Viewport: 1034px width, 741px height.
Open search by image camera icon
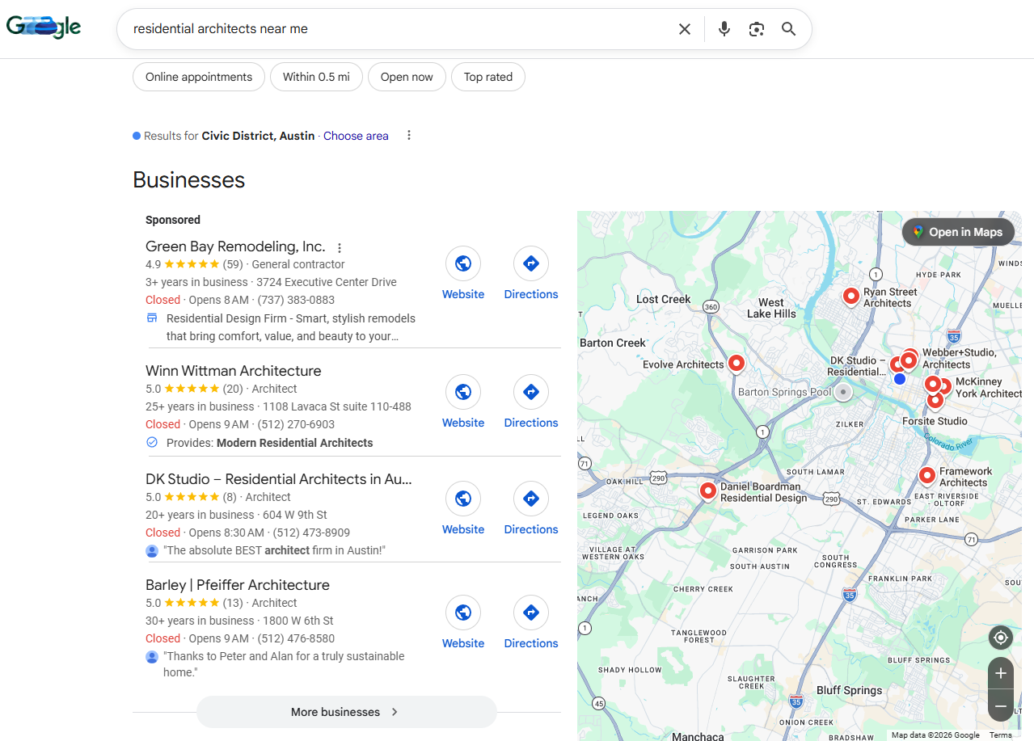[x=757, y=29]
